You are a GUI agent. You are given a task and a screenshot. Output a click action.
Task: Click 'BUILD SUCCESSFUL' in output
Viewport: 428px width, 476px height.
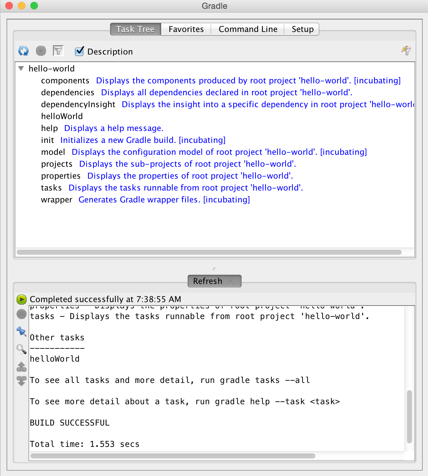tap(69, 423)
